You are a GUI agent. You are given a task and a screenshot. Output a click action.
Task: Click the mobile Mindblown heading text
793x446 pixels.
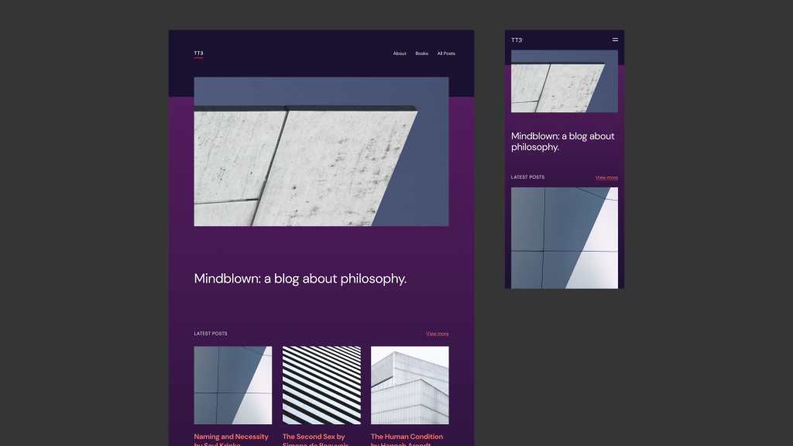point(562,141)
